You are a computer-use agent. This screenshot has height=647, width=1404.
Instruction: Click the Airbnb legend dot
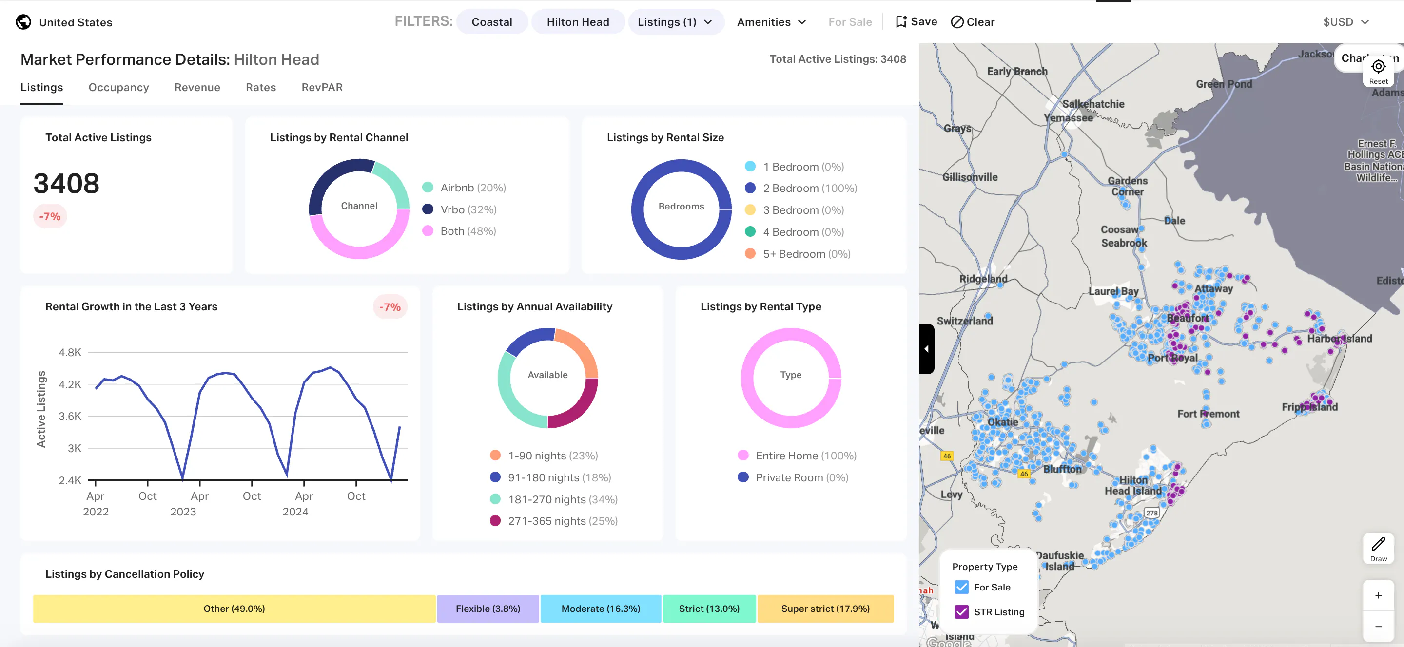pyautogui.click(x=428, y=188)
